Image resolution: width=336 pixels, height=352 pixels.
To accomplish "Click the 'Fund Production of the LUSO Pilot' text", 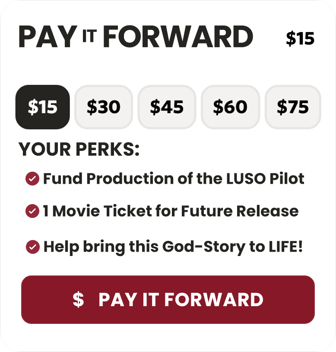I will [x=174, y=179].
